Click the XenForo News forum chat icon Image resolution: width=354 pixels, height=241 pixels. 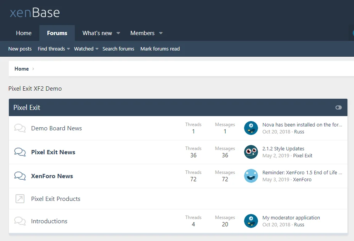click(20, 176)
